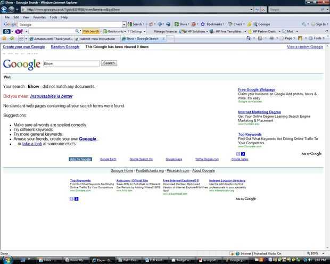The width and height of the screenshot is (330, 264).
Task: Open the Help menu
Action: [64, 17]
